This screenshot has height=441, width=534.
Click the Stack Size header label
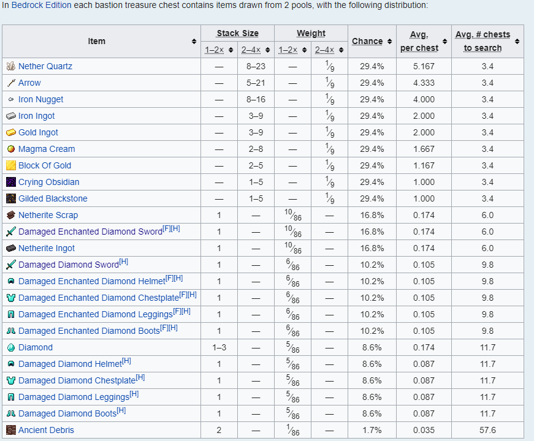coord(237,34)
